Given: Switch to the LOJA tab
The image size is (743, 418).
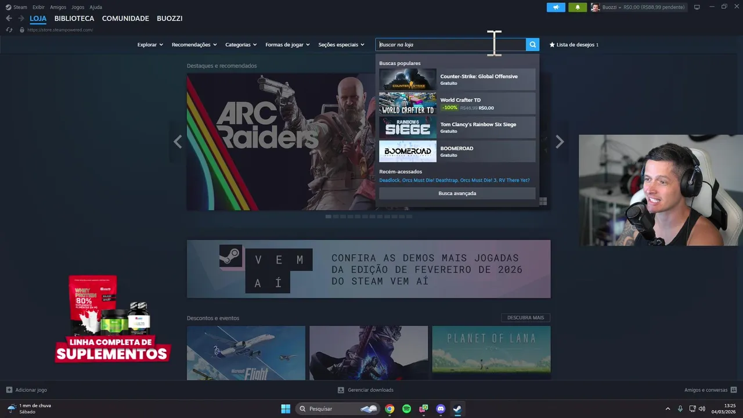Looking at the screenshot, I should point(38,19).
